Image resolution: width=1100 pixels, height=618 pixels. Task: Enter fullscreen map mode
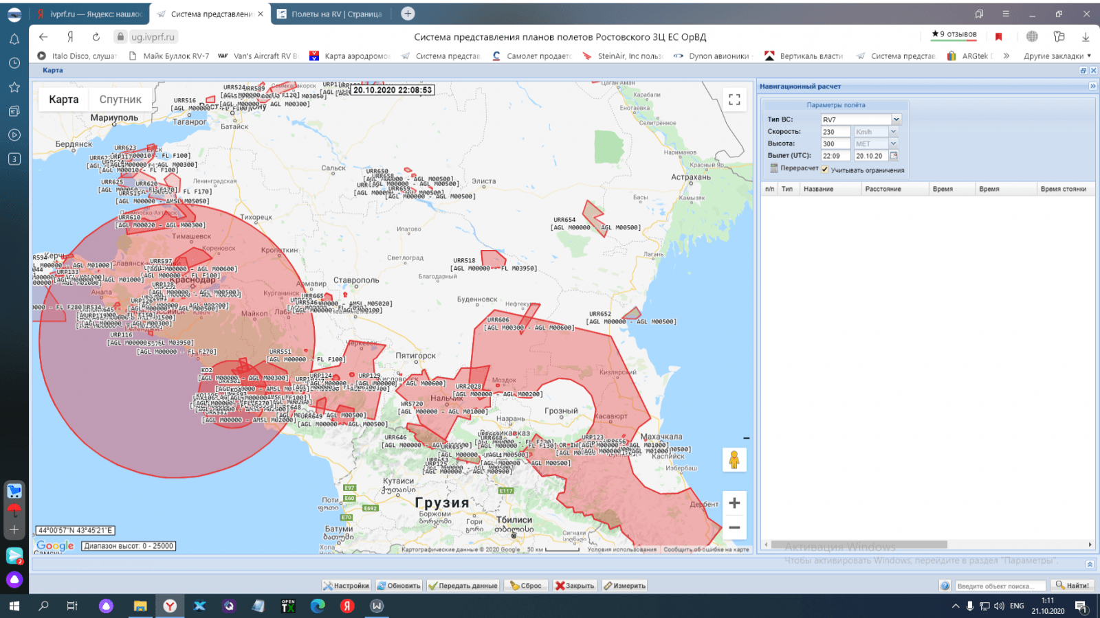coord(734,99)
